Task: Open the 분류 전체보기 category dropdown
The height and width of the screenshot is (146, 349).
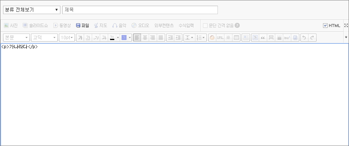Action: (32, 10)
